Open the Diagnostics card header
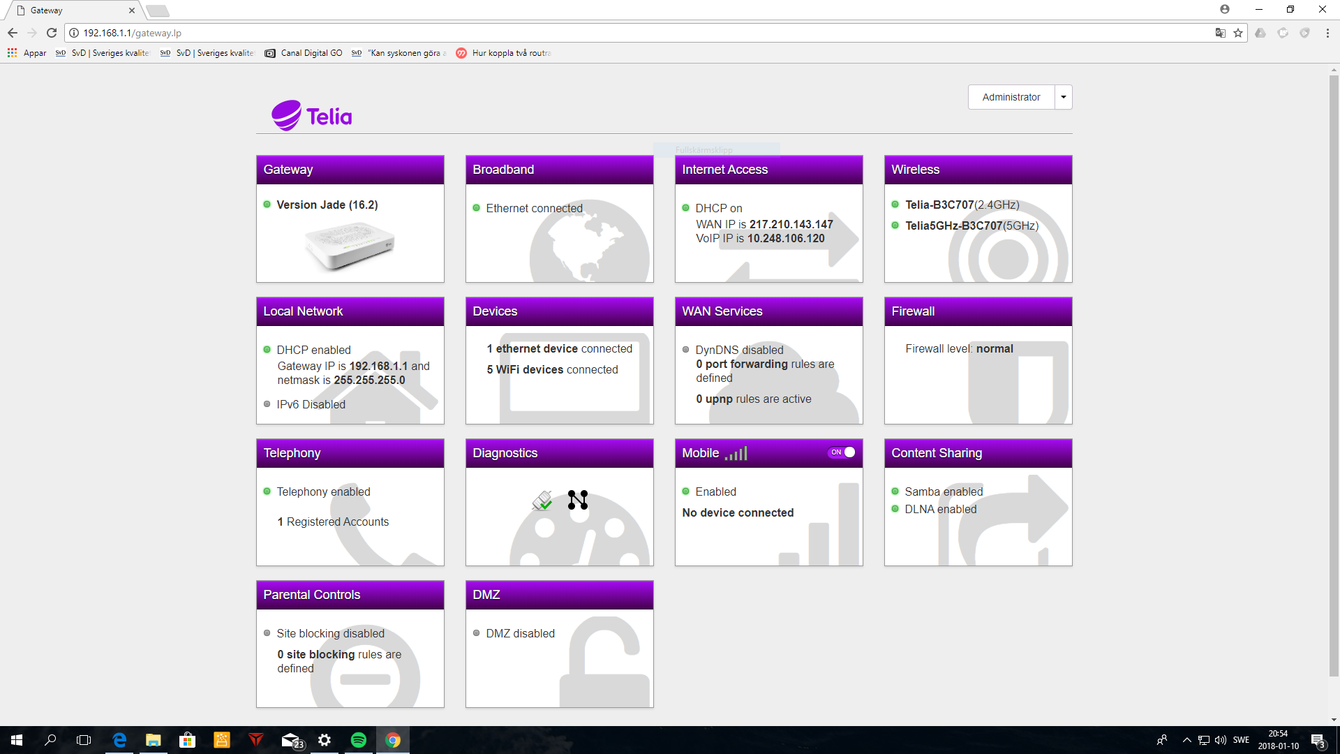 [560, 453]
